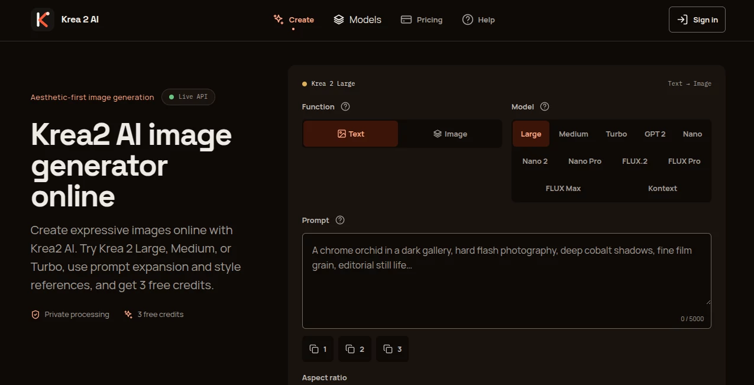Choose the Nano 2 model
The width and height of the screenshot is (754, 385).
[x=535, y=161]
